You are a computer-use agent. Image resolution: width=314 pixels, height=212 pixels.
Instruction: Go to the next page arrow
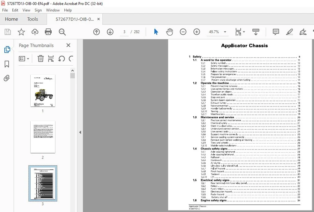(x=110, y=32)
